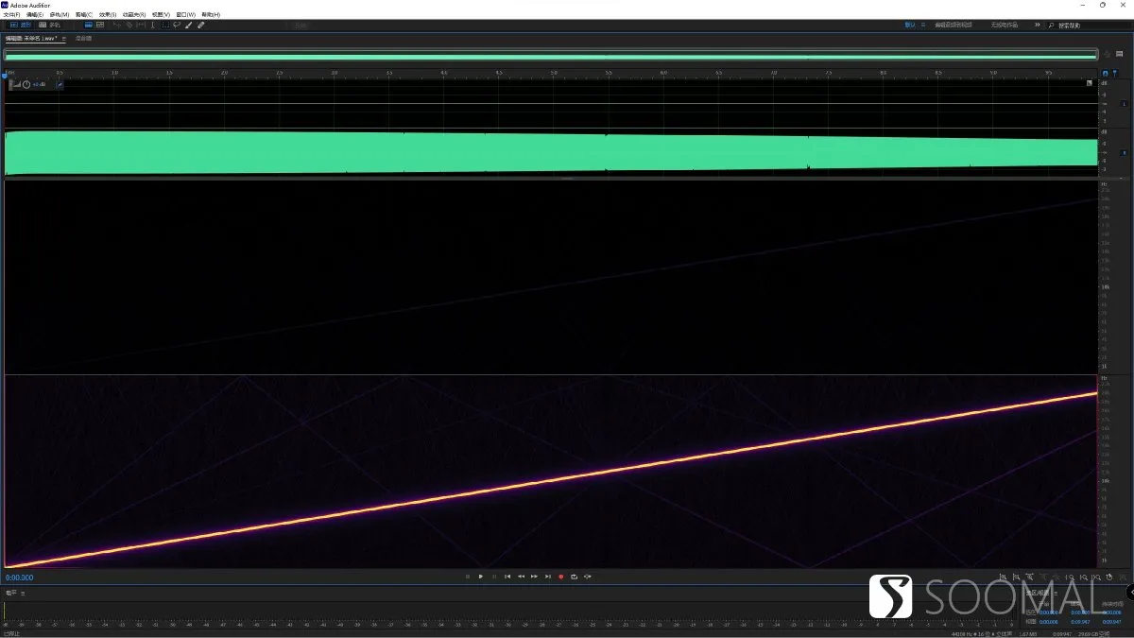Toggle waveform channel corner icon

(x=1089, y=83)
